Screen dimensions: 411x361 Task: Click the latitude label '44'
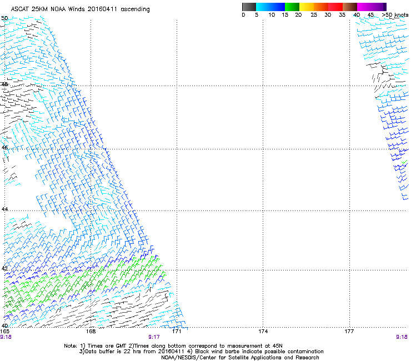[4, 209]
